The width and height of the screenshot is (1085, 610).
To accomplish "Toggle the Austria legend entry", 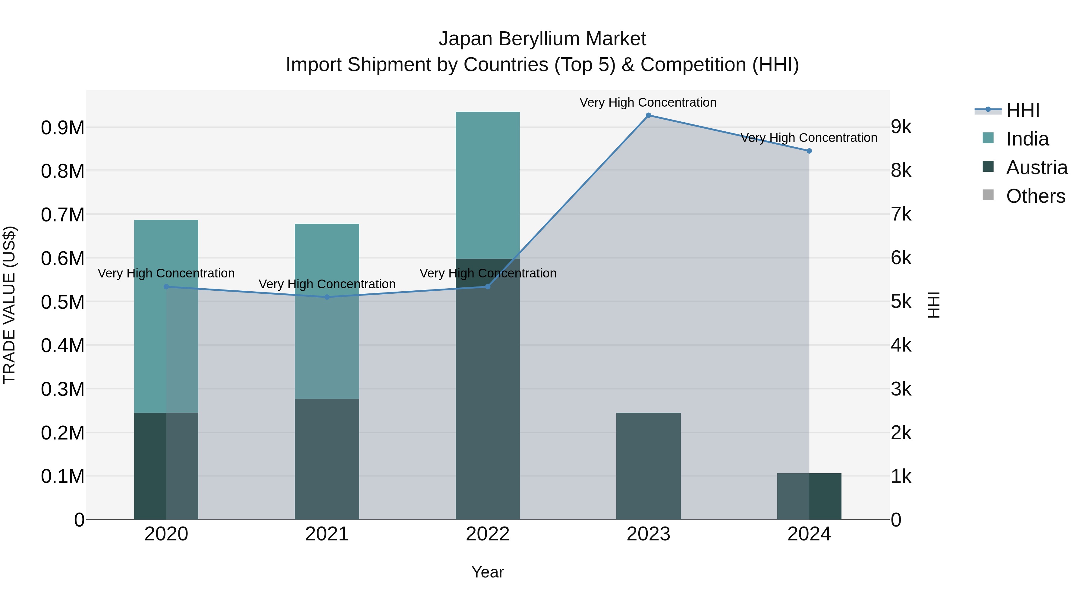I will [x=1025, y=167].
